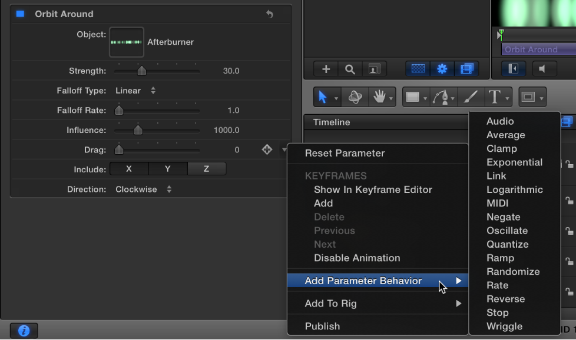576x340 pixels.
Task: Choose Oscillate from the behavior submenu
Action: pyautogui.click(x=508, y=231)
